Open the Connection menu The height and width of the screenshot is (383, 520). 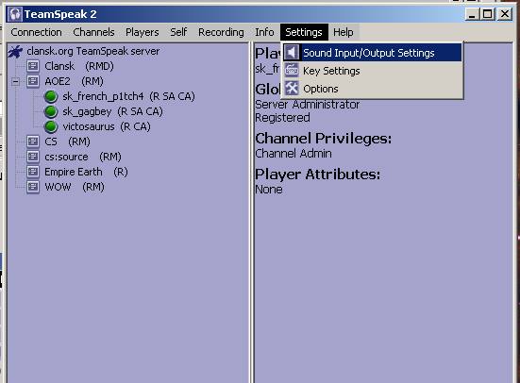(36, 32)
